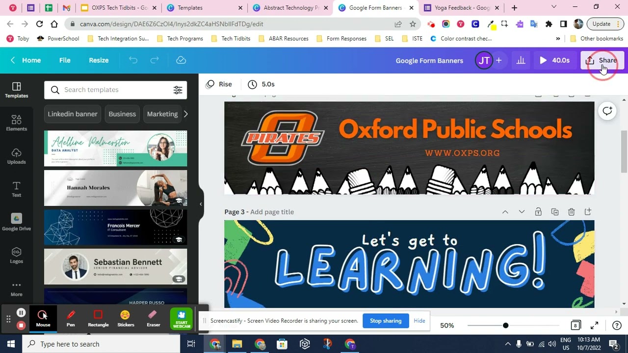The image size is (628, 353).
Task: Pause the Screencastify recording
Action: point(21,312)
